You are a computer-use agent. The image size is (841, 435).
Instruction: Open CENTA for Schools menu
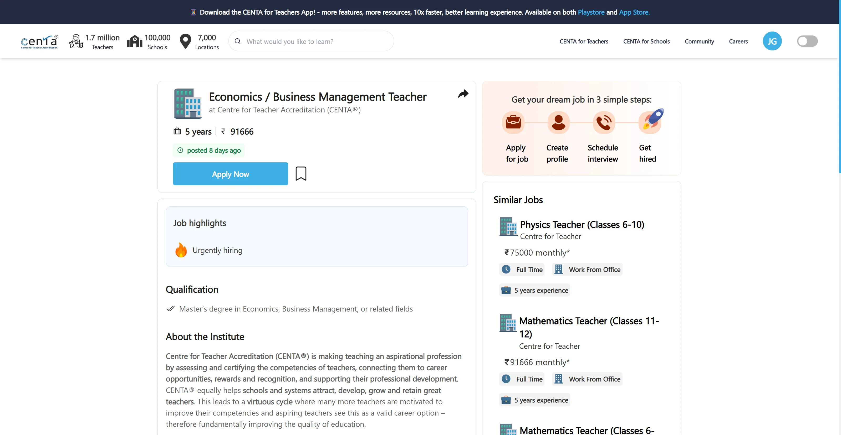[646, 42]
